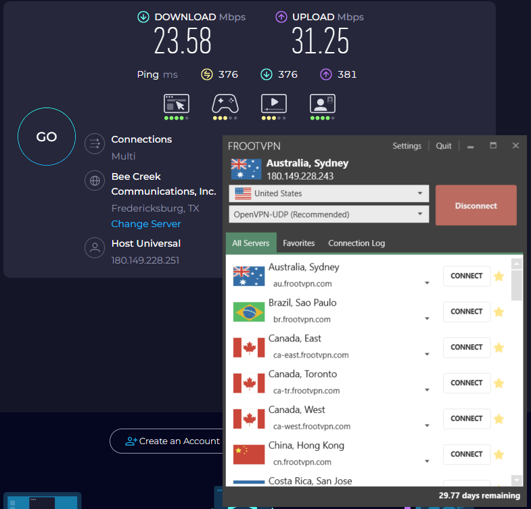
Task: Click scrollbar up arrow in server list
Action: point(516,264)
